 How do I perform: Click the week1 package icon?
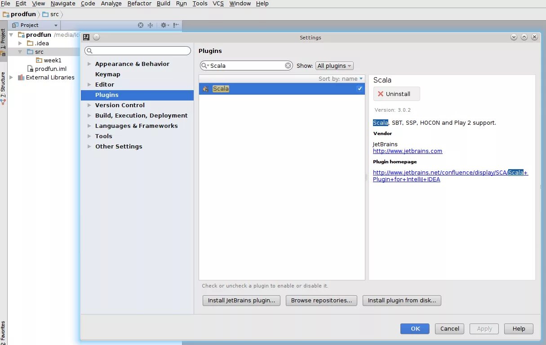pyautogui.click(x=39, y=60)
